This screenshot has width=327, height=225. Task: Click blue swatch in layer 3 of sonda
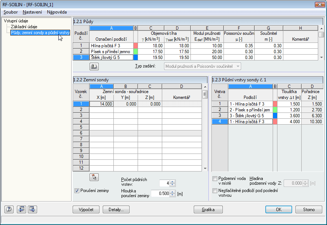(275, 115)
